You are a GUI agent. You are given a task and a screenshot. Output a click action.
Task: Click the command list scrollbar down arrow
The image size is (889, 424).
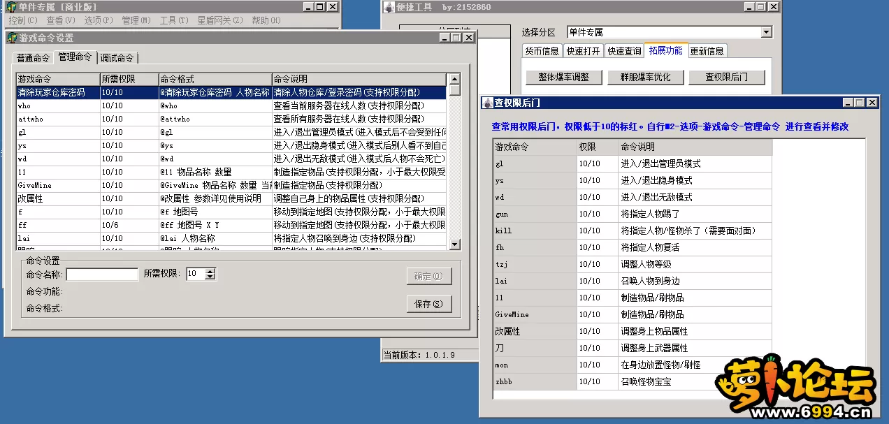click(x=454, y=244)
